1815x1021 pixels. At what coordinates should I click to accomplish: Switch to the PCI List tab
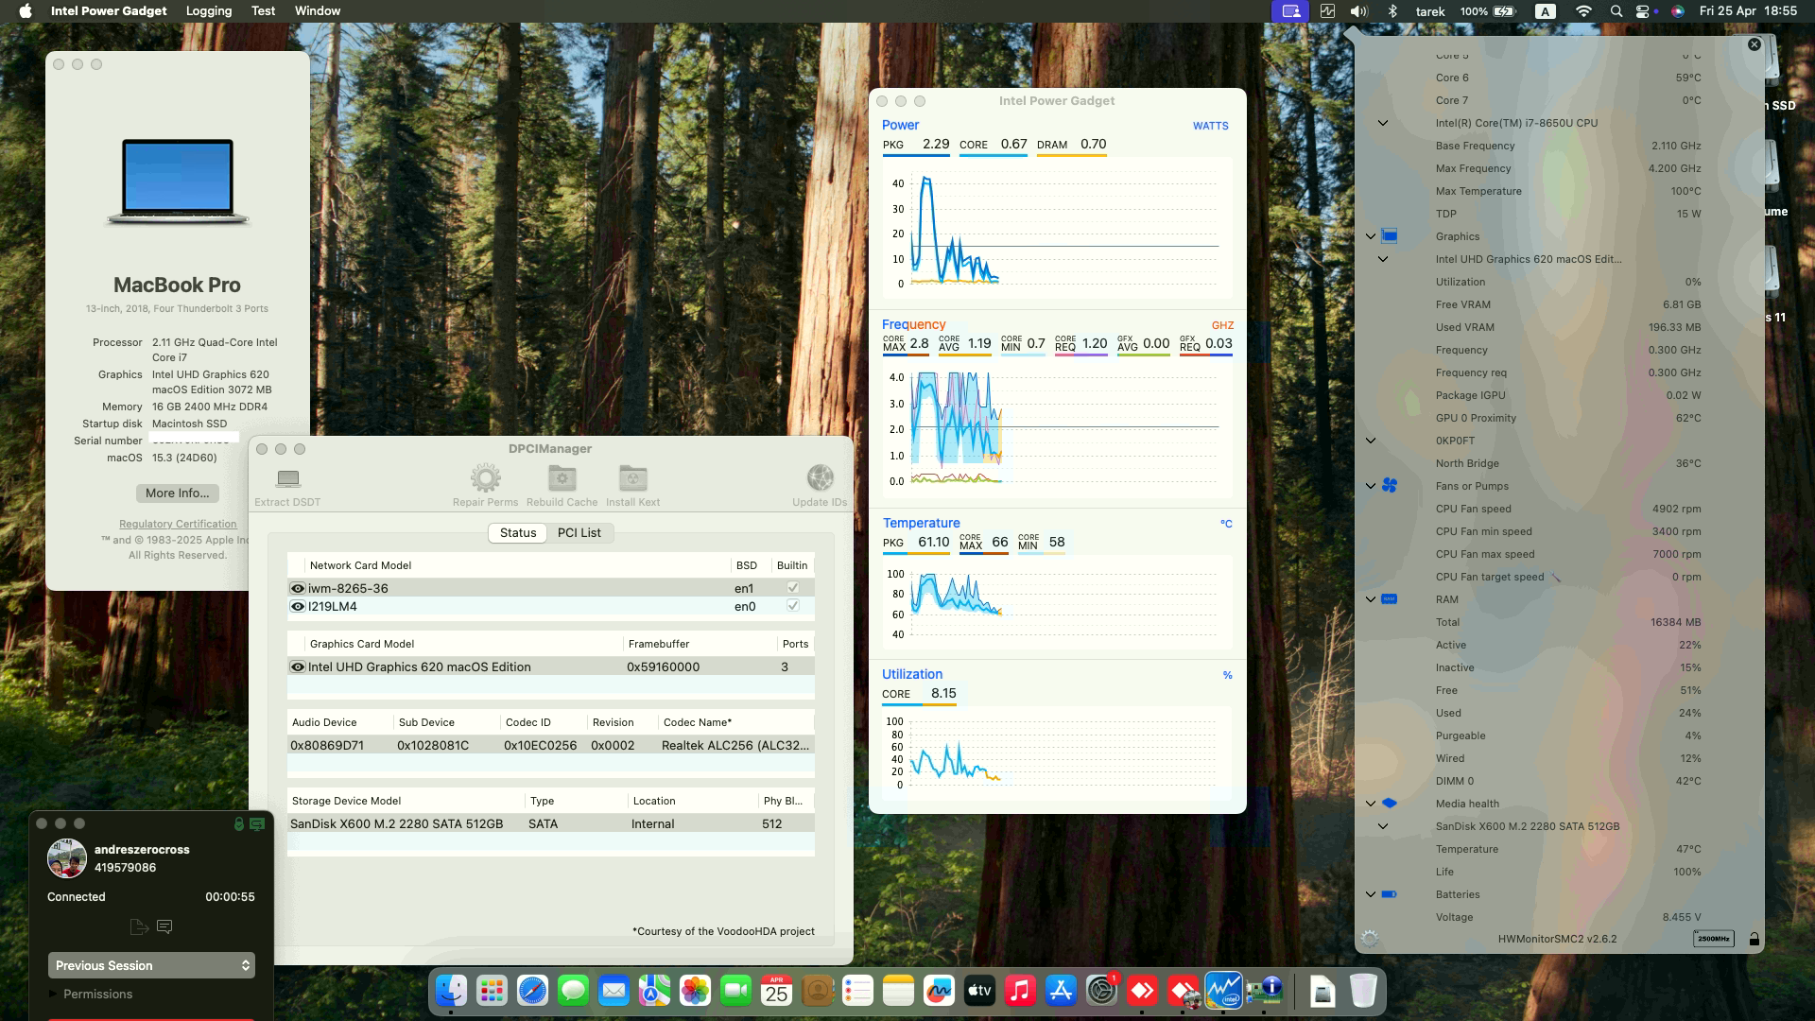coord(579,532)
